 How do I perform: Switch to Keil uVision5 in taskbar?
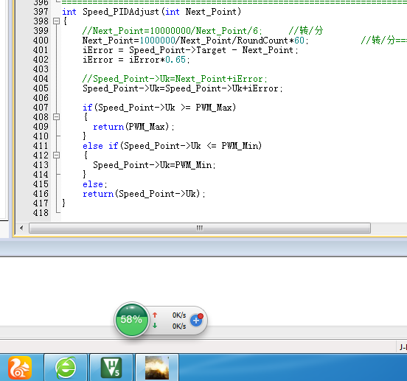(x=111, y=368)
